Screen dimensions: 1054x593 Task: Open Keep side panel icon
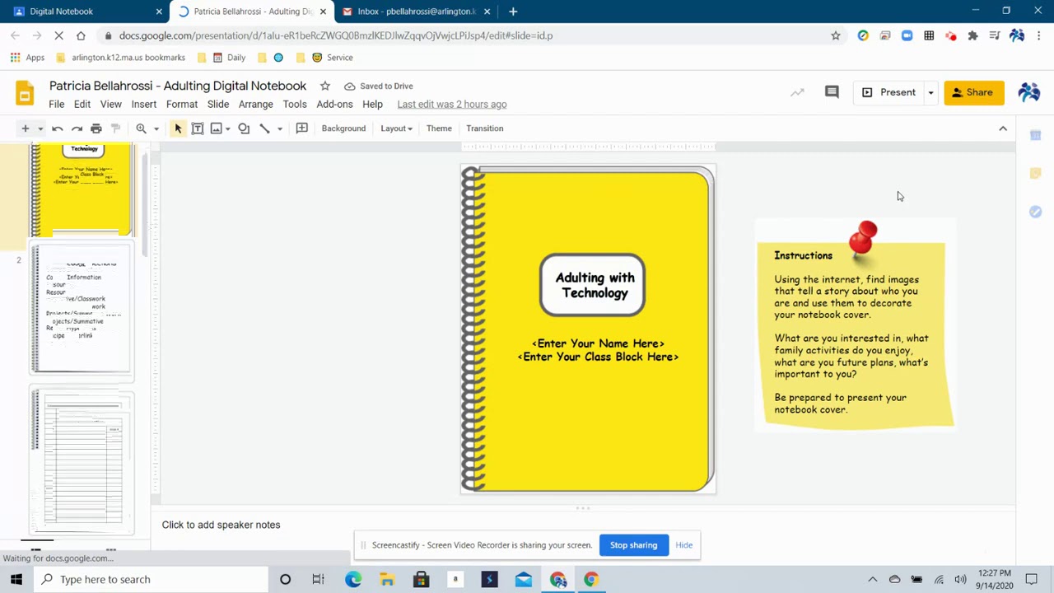1036,173
